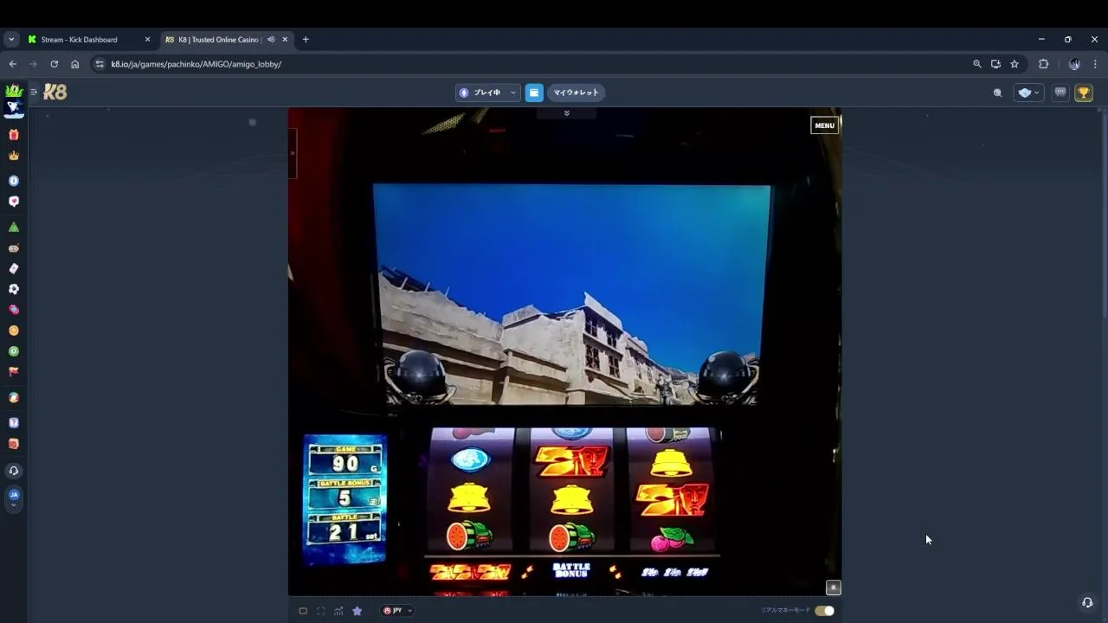
Task: Open a new browser tab
Action: point(306,40)
